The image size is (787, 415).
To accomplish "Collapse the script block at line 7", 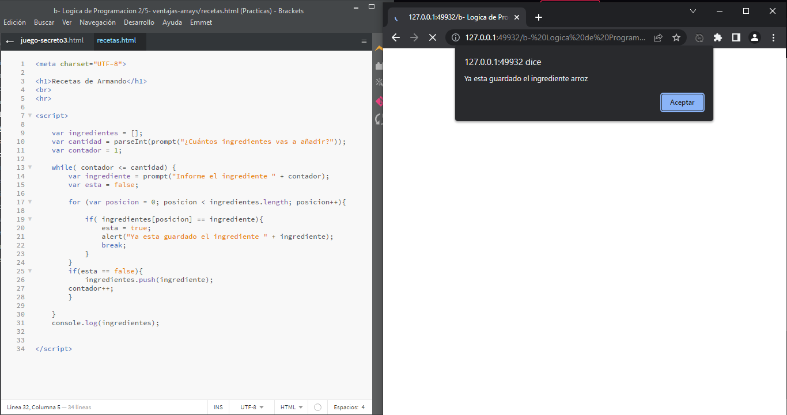I will coord(30,116).
